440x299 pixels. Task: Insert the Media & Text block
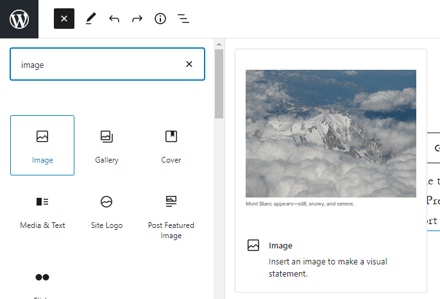pos(42,211)
